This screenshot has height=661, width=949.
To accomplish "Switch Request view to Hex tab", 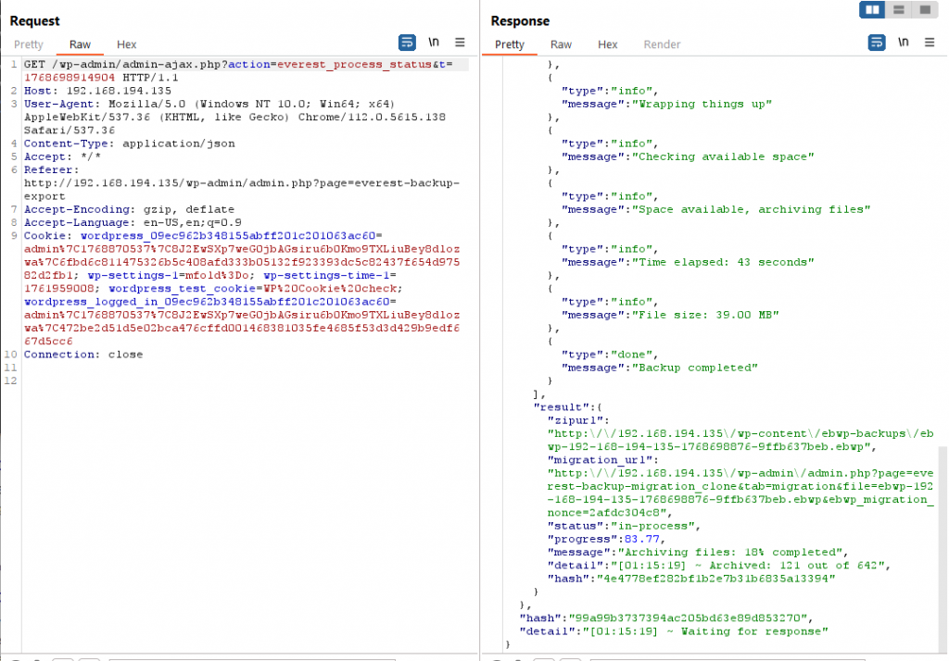I will (127, 44).
